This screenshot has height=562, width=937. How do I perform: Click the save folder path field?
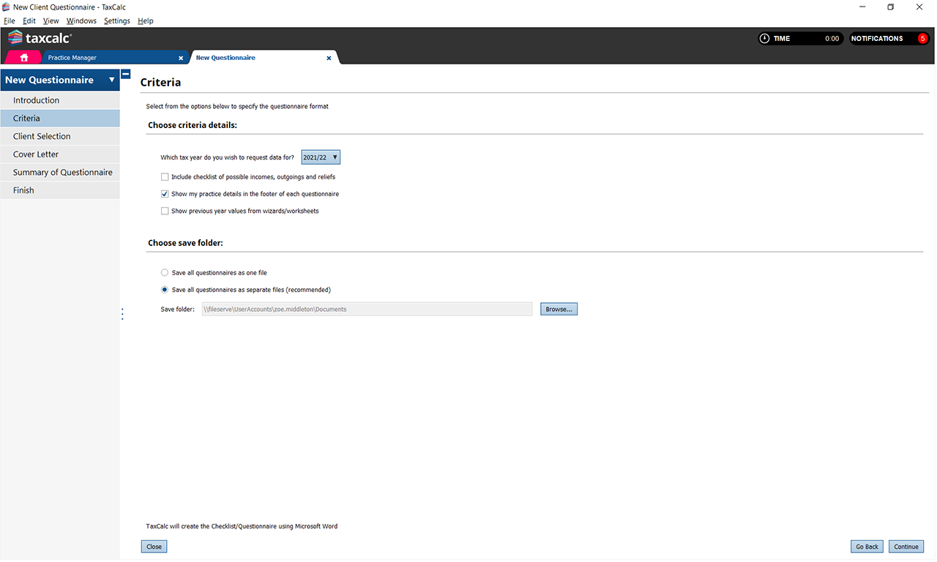point(367,310)
